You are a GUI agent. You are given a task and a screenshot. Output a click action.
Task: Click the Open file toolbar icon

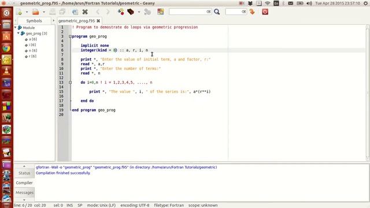36,12
